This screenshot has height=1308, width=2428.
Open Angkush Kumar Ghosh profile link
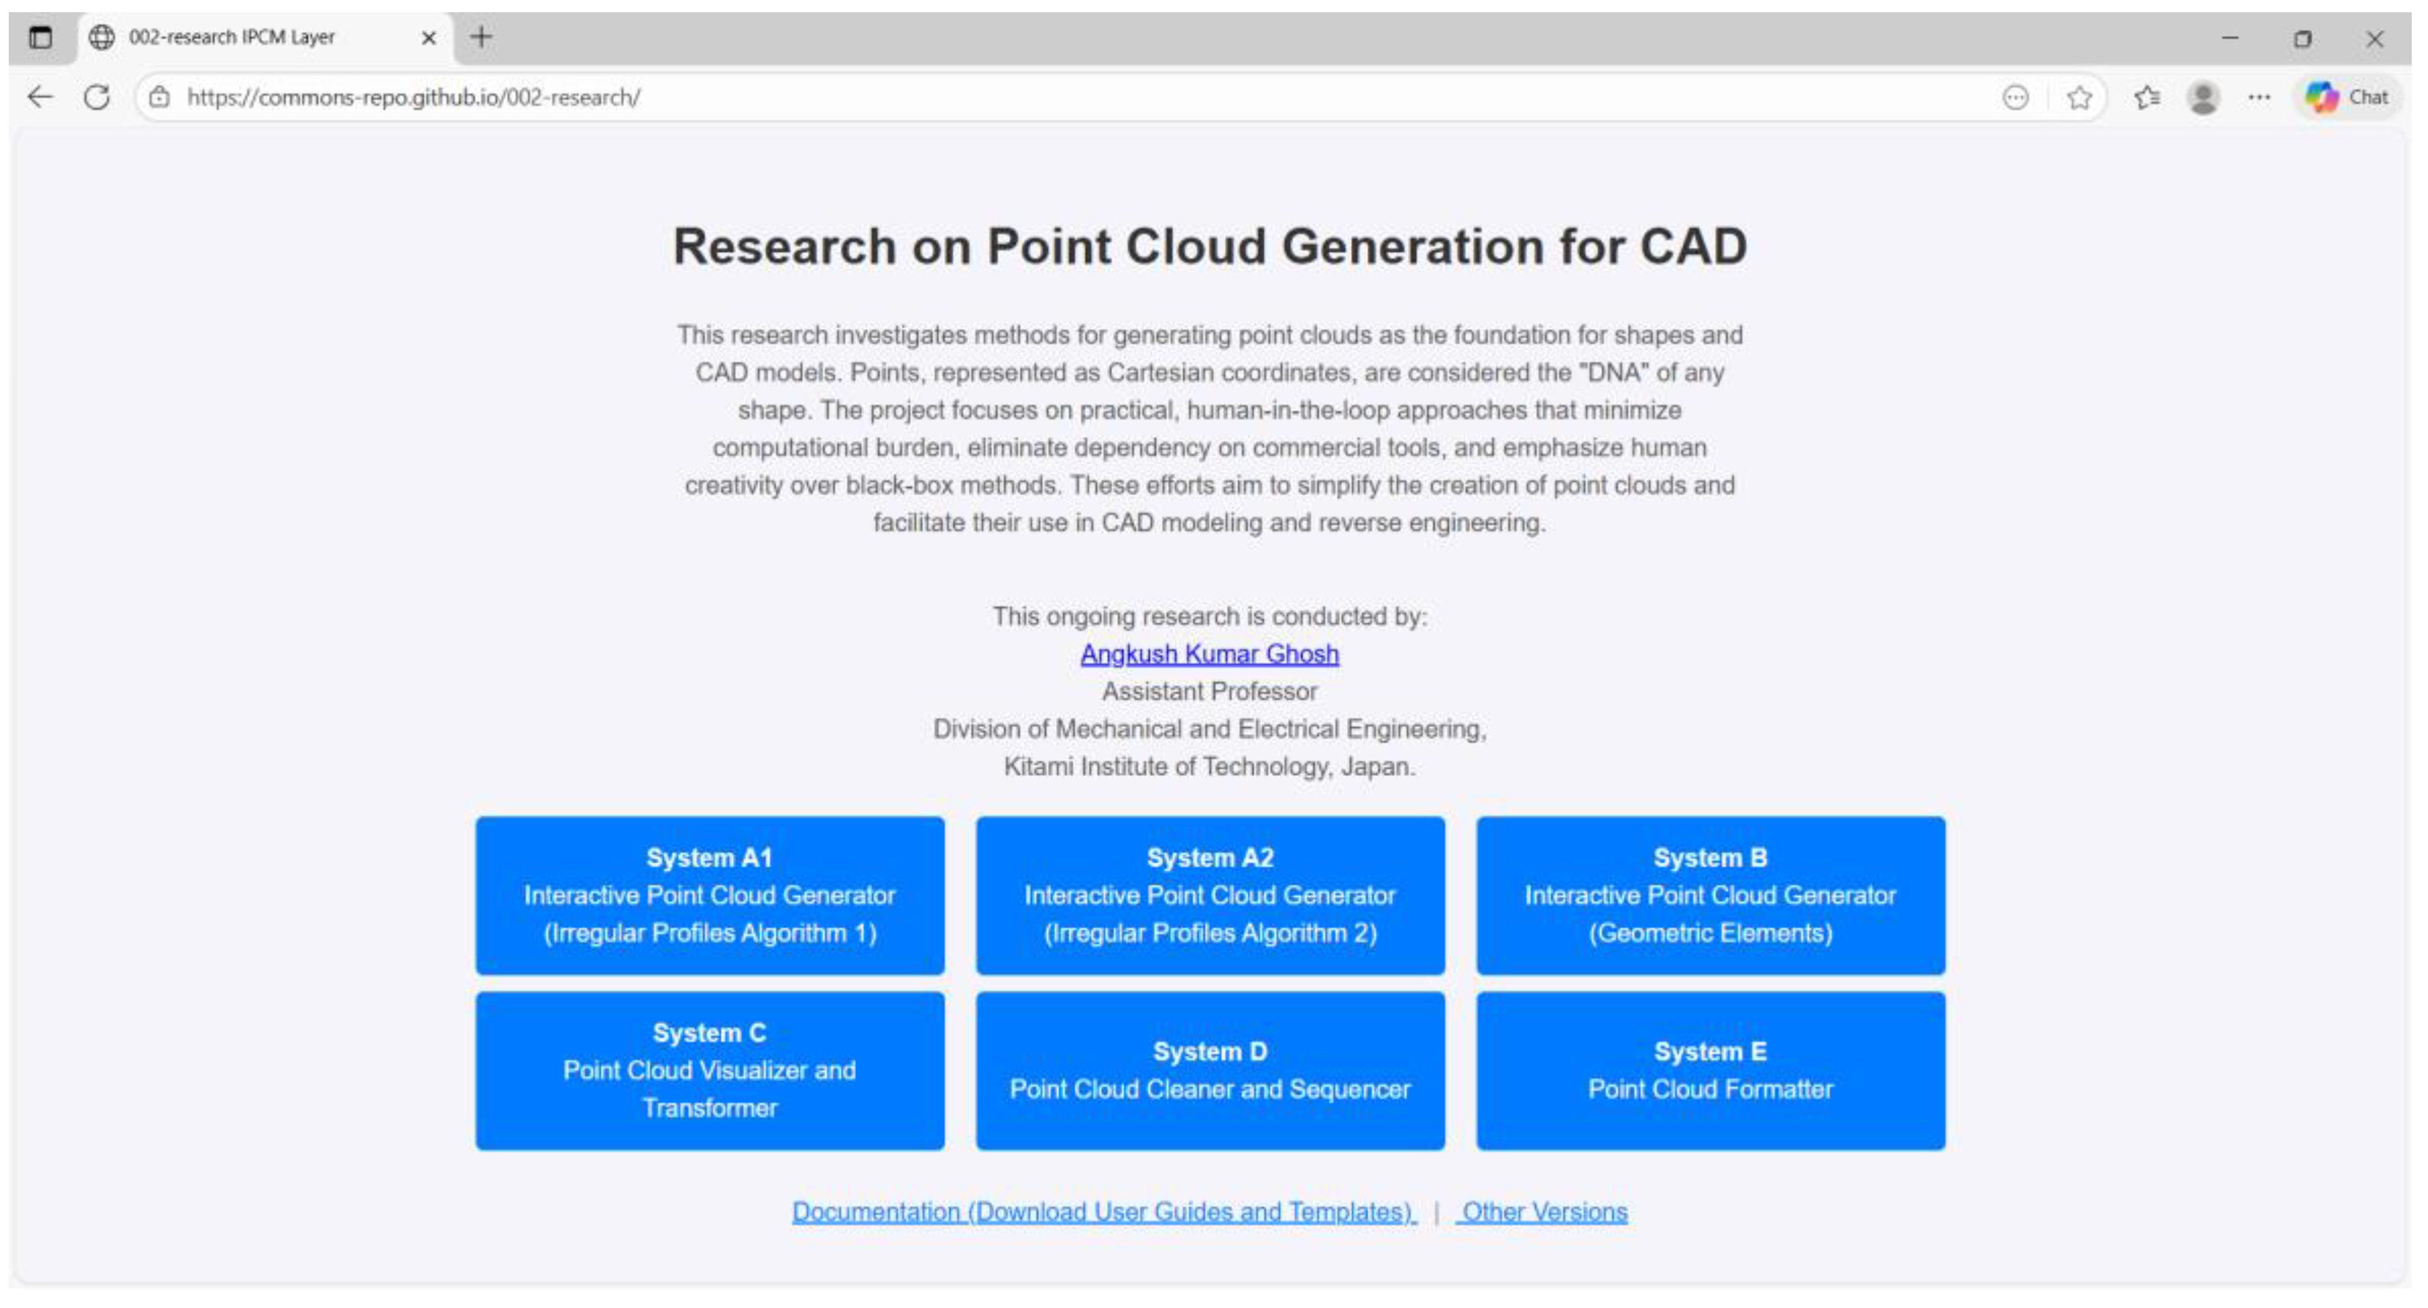coord(1209,654)
